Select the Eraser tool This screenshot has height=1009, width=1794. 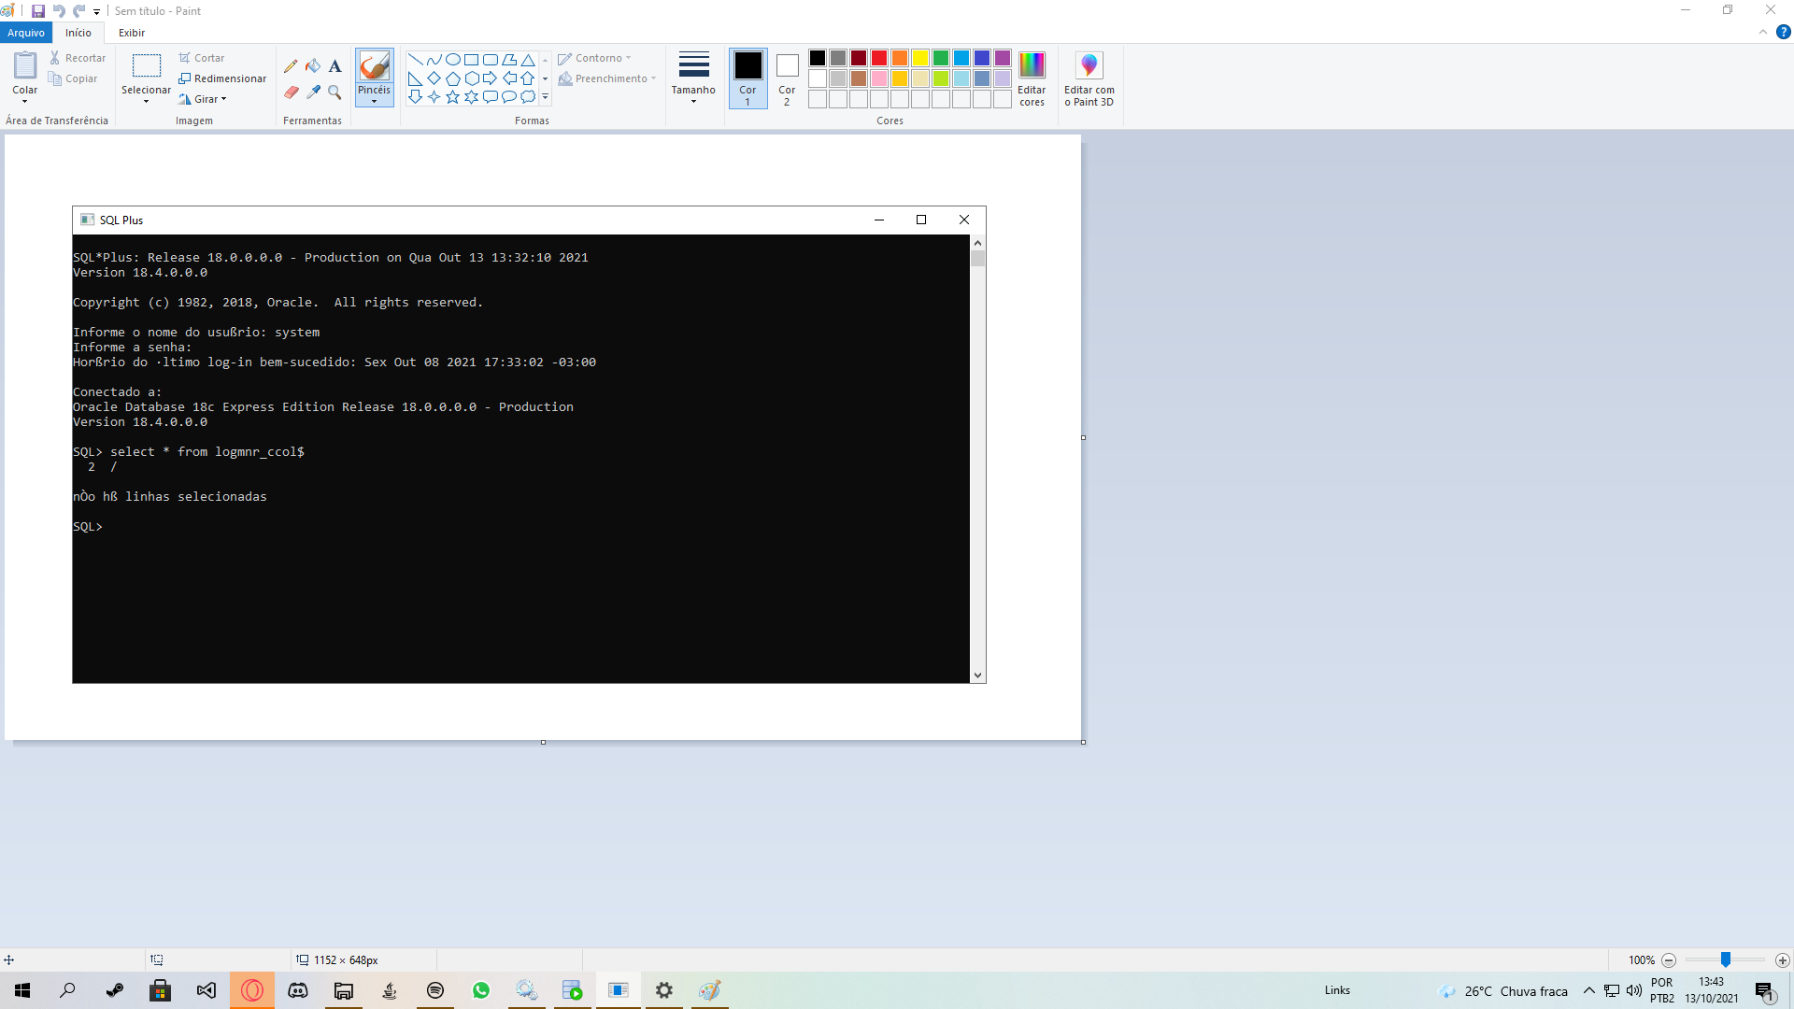tap(291, 92)
